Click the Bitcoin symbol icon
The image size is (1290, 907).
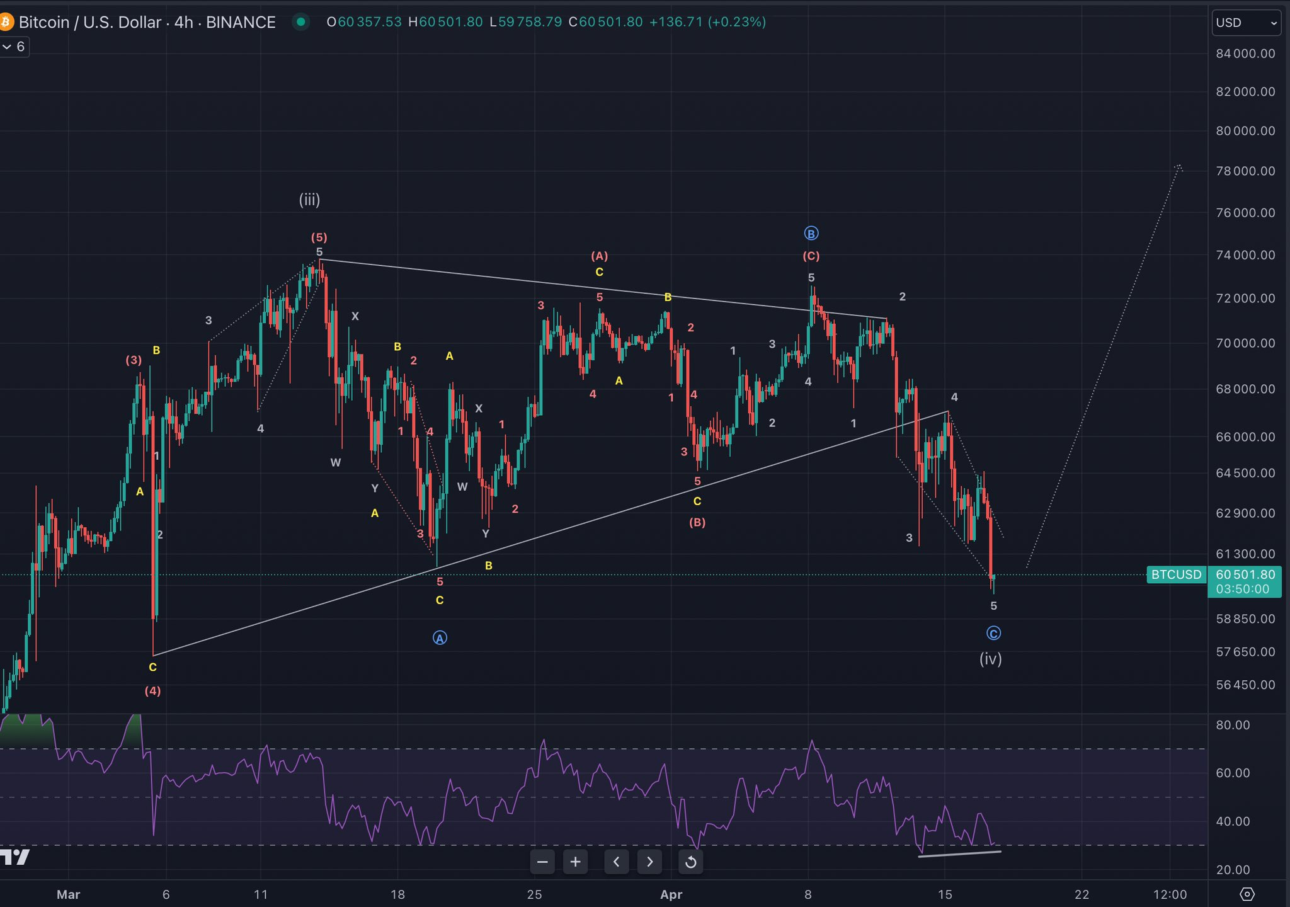tap(6, 22)
